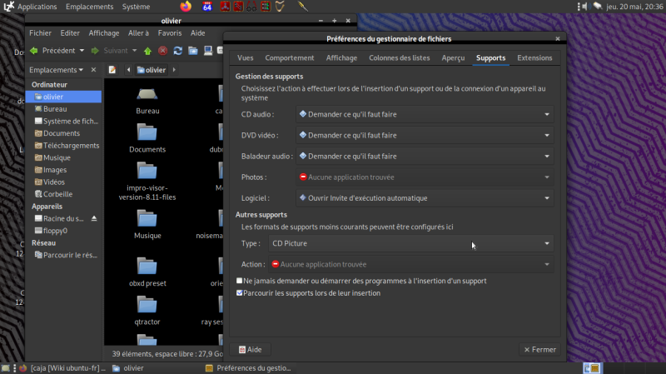Toggle the location text entry button
Viewport: 666px width, 374px height.
click(x=112, y=70)
